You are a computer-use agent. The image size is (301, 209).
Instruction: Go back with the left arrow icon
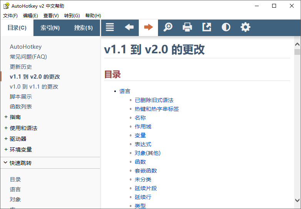pyautogui.click(x=129, y=27)
